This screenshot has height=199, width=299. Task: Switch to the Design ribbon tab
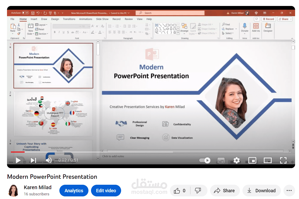pos(55,19)
